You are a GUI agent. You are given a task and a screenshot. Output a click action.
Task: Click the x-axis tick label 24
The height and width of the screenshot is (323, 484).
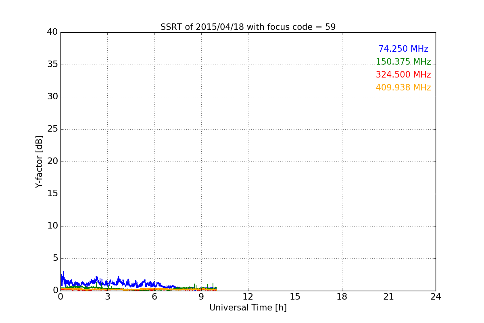tap(436, 297)
